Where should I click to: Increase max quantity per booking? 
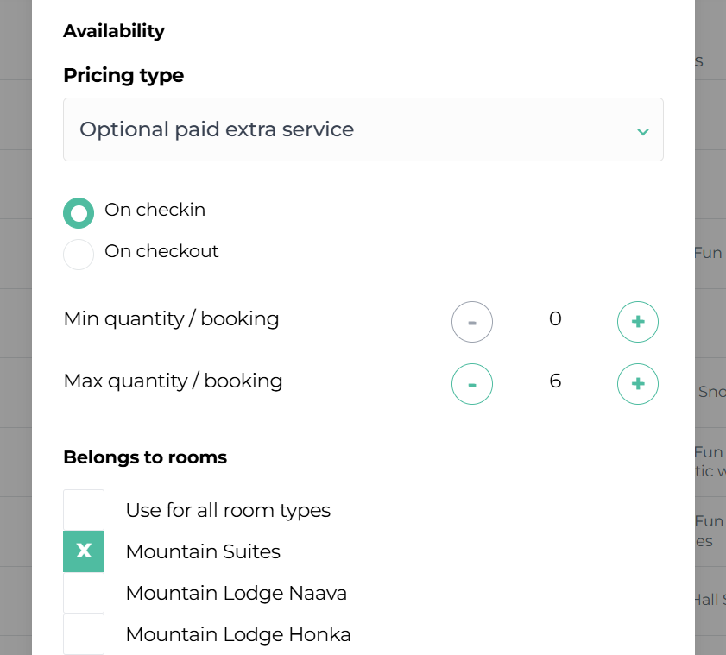638,384
